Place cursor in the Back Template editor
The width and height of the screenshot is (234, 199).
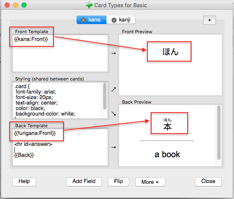[60, 147]
